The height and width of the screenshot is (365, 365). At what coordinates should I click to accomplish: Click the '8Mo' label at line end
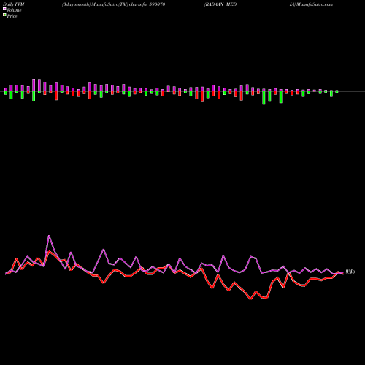coord(350,272)
